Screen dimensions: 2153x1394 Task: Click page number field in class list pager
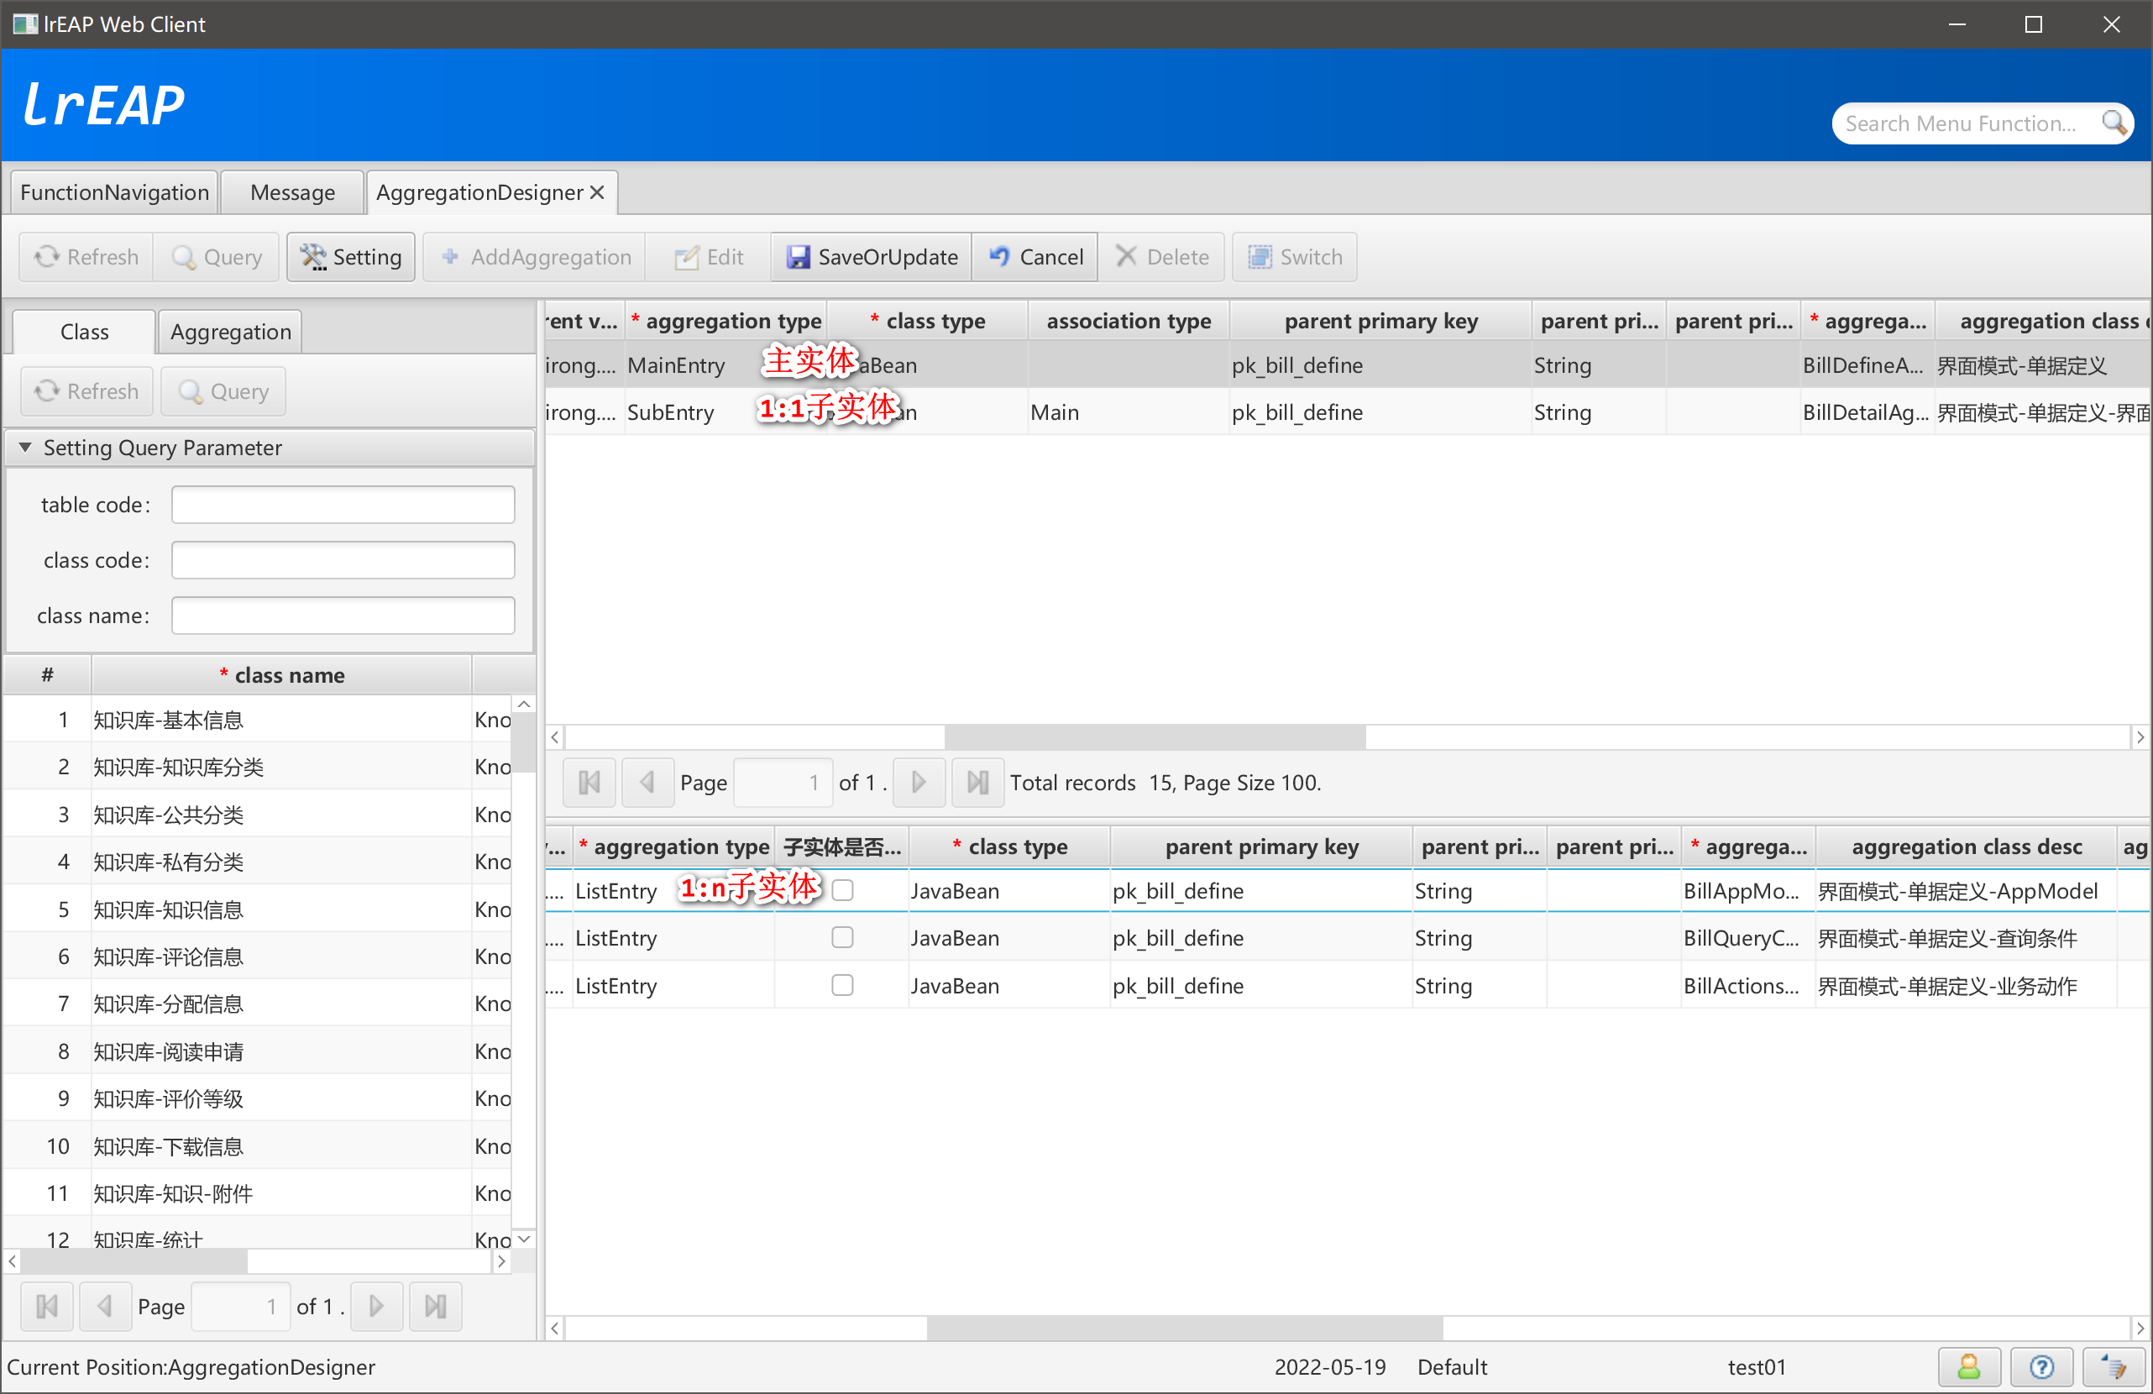click(x=241, y=1307)
